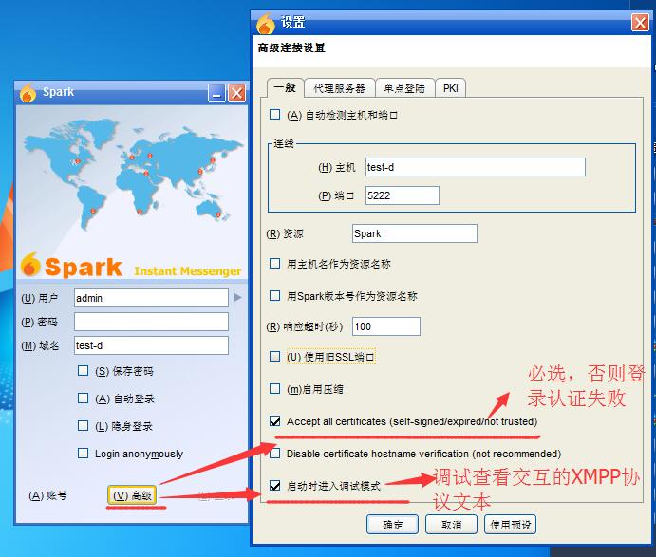Image resolution: width=656 pixels, height=557 pixels.
Task: Toggle Disable certificate hostname verification
Action: (275, 454)
